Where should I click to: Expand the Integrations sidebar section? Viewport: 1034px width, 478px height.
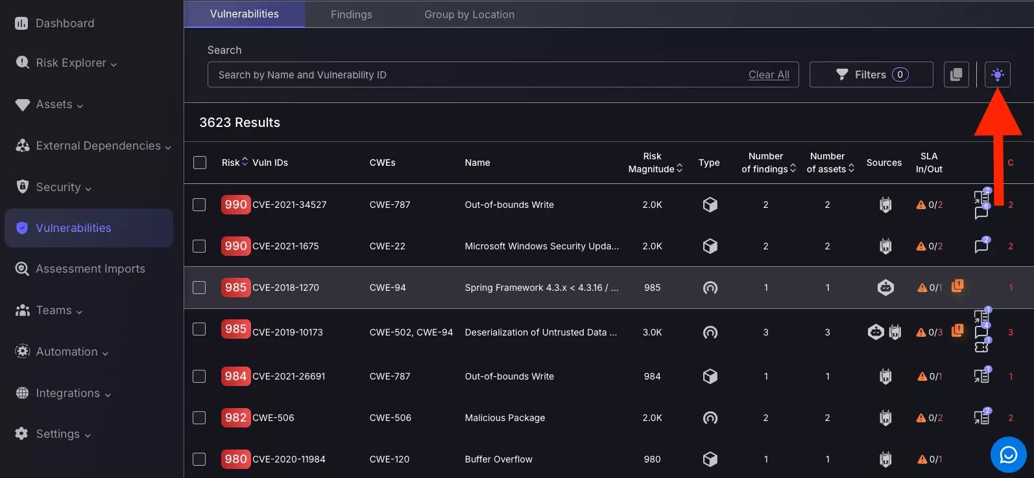click(x=63, y=393)
